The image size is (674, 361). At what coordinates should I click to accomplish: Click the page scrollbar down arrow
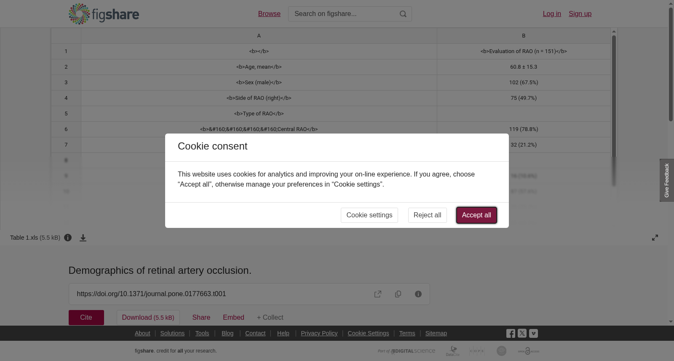point(671,322)
